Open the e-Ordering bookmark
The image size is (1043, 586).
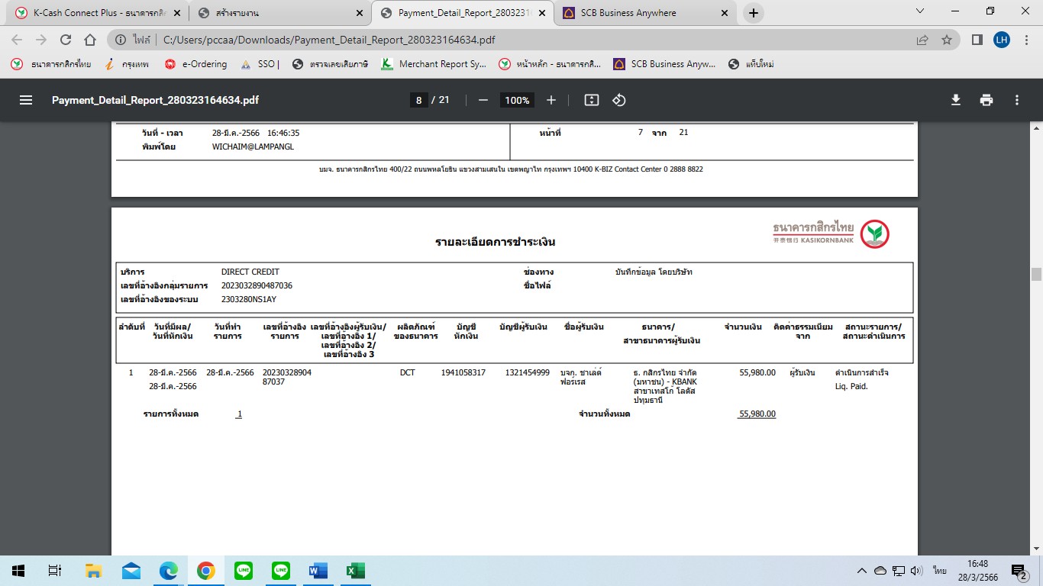(196, 64)
